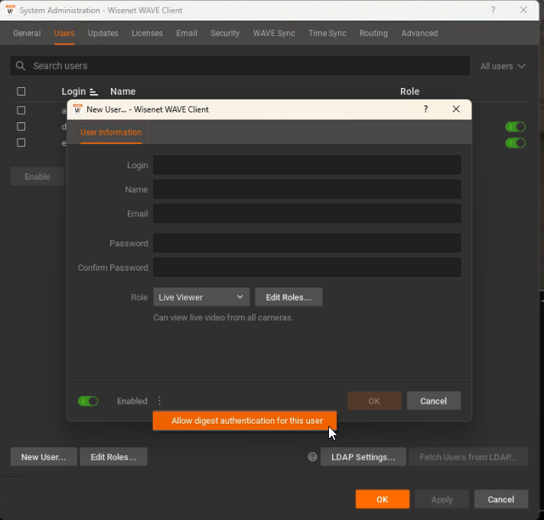Screen dimensions: 544x520
Task: Open the Email tab
Action: tap(186, 34)
